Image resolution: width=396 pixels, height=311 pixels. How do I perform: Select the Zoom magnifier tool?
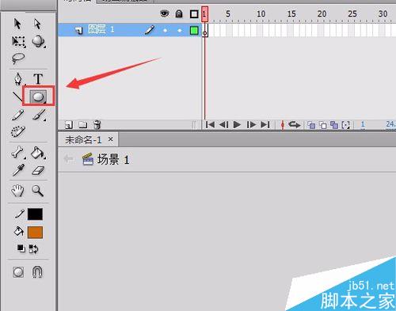37,191
